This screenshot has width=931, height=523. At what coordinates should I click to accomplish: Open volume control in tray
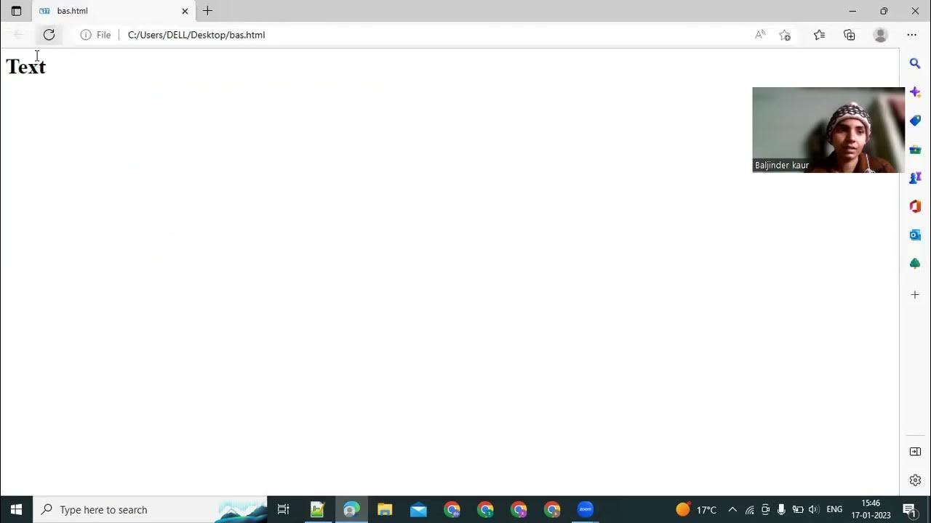tap(813, 509)
